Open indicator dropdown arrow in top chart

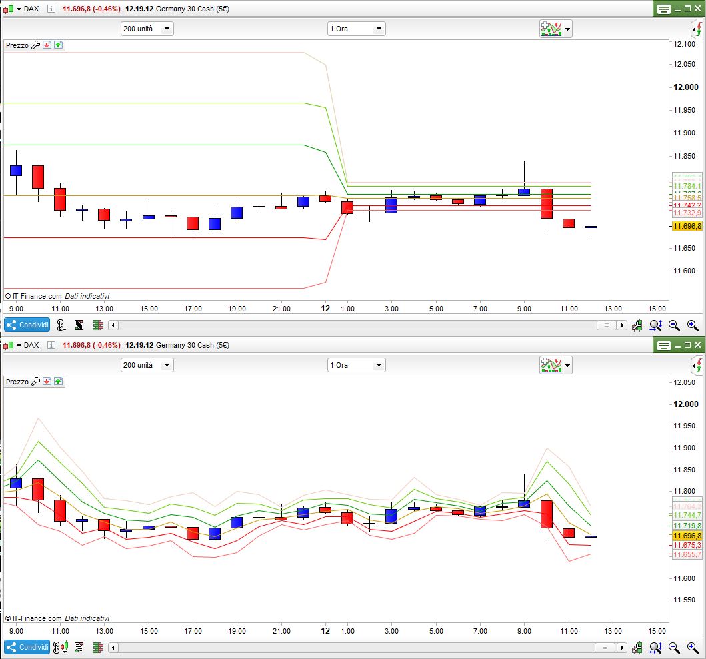568,29
